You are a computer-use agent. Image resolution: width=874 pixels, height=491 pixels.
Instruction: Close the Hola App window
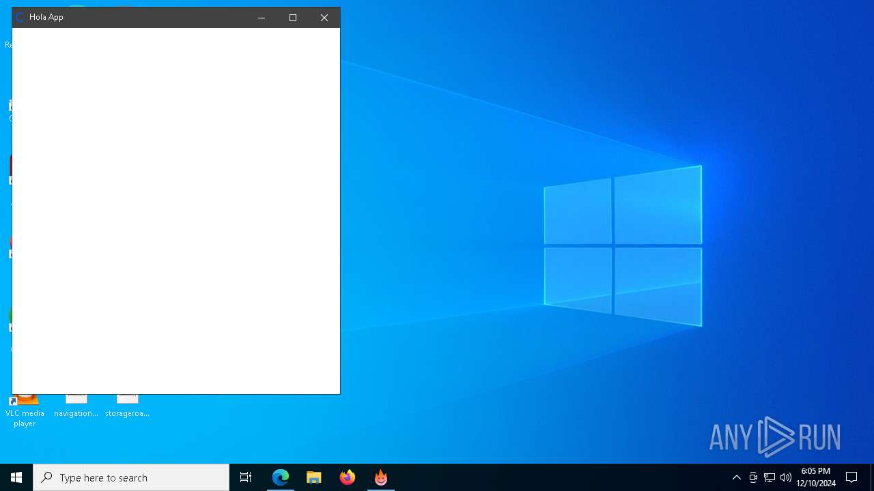(x=324, y=18)
